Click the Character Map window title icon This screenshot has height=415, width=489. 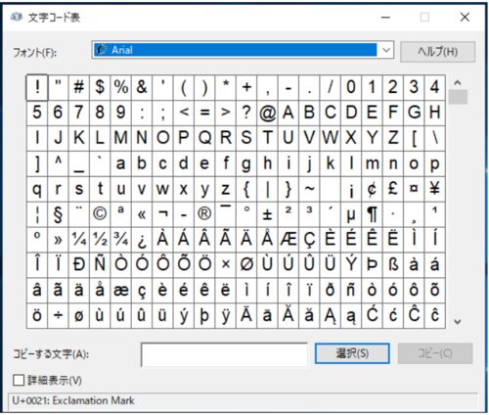(17, 17)
